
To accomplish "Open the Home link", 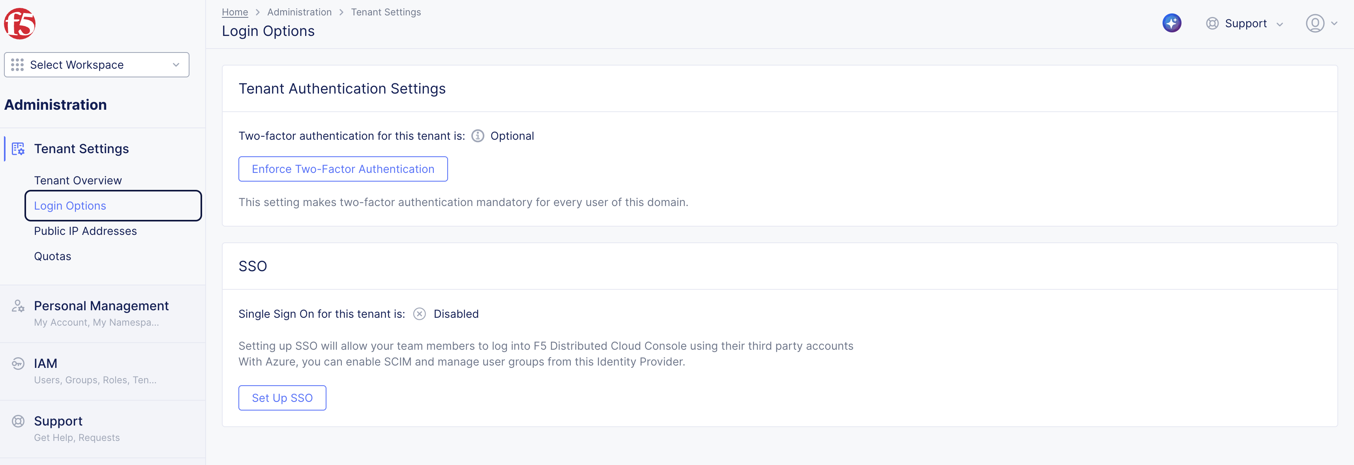I will pyautogui.click(x=234, y=11).
